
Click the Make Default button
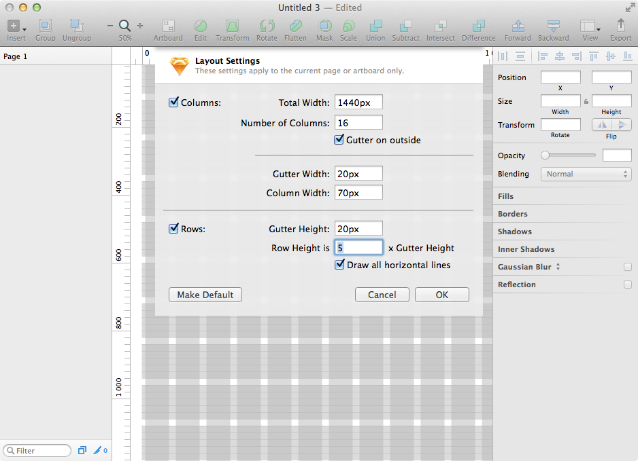click(205, 295)
